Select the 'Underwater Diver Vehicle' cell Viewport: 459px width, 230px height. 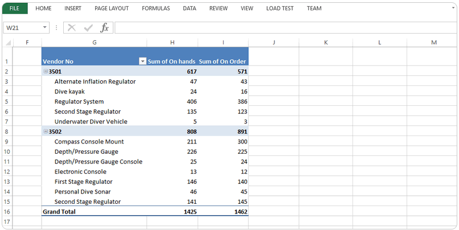click(x=95, y=121)
